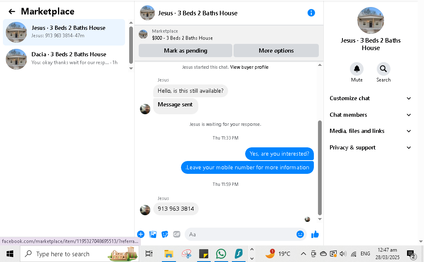Click conversation list scroll-down arrow

coord(131,68)
